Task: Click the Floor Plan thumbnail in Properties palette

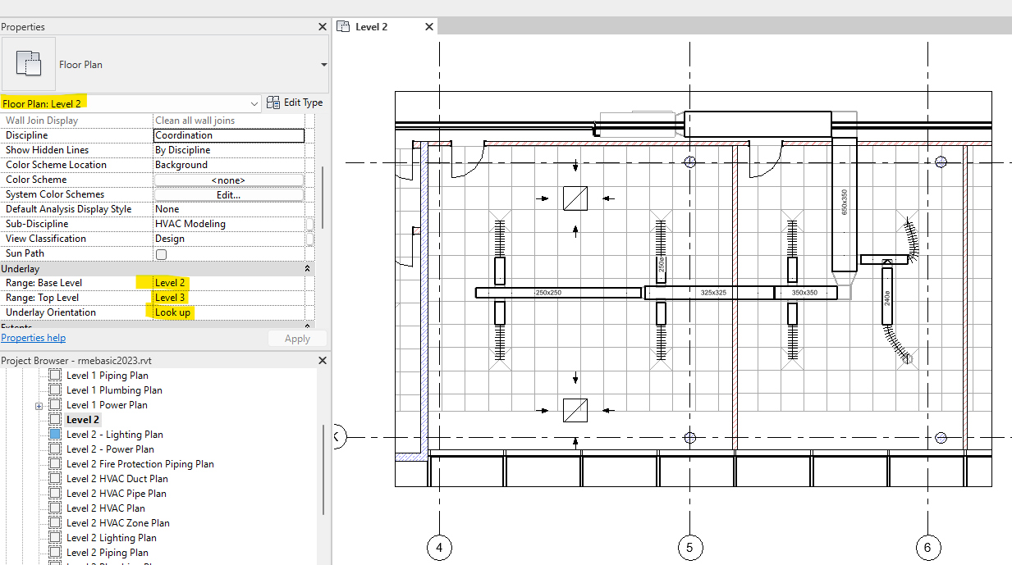Action: (x=30, y=64)
